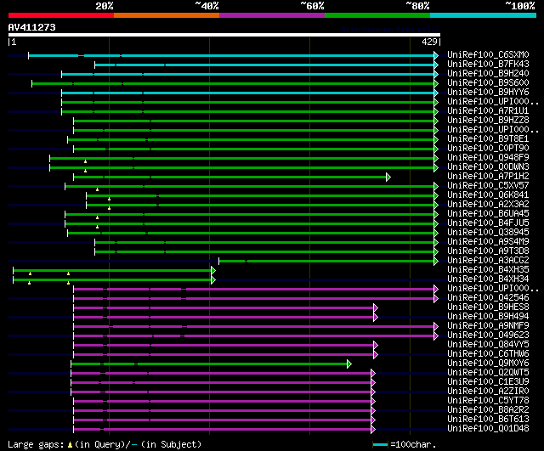Select the UniRef100_C0PT90 label

coord(488,149)
